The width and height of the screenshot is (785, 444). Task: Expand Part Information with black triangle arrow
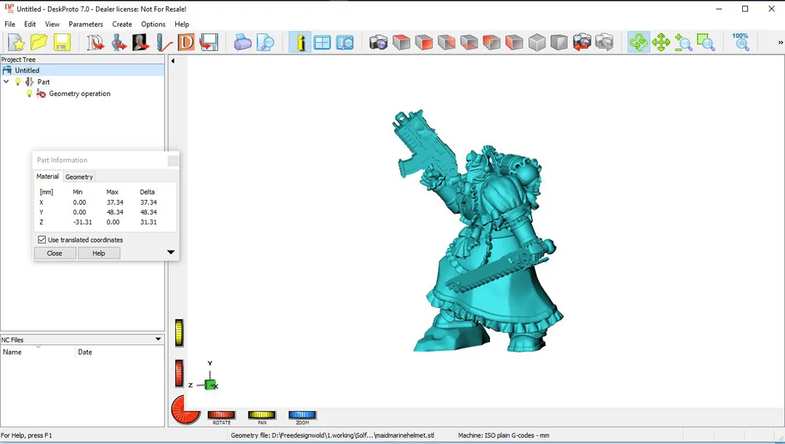(x=171, y=252)
